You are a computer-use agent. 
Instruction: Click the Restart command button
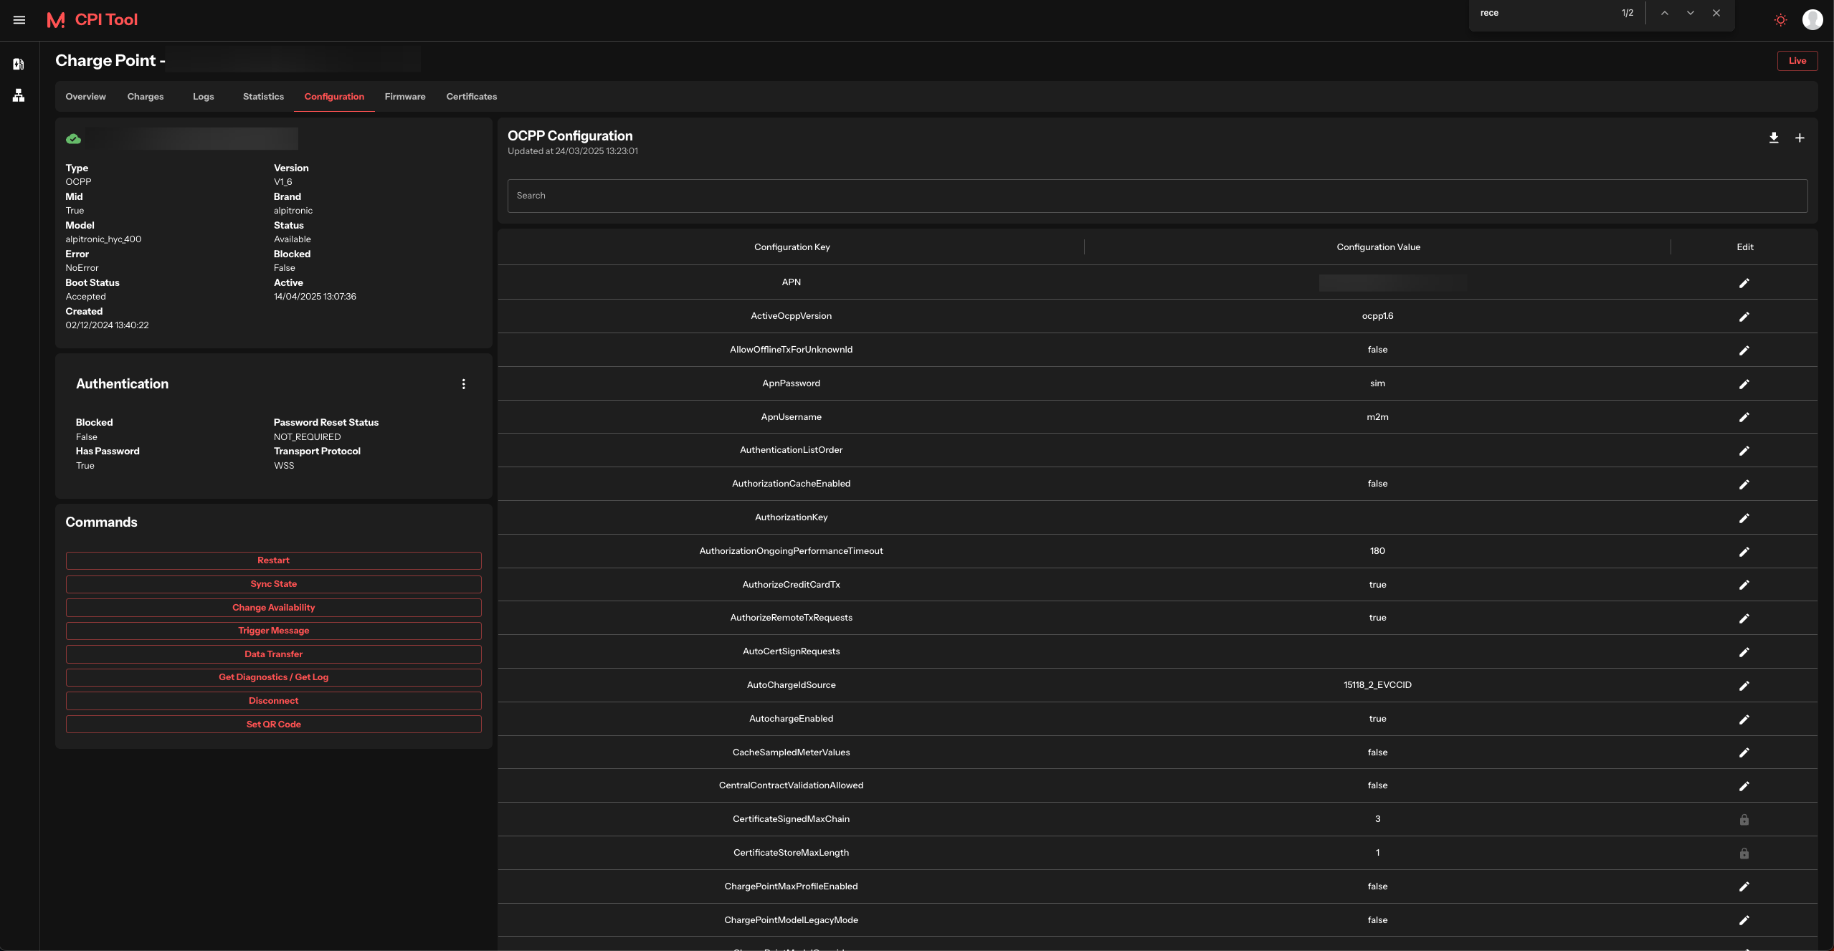(273, 560)
